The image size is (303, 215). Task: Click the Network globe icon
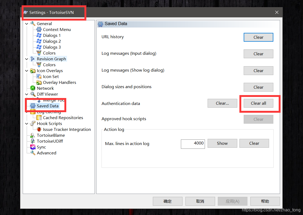pos(33,88)
